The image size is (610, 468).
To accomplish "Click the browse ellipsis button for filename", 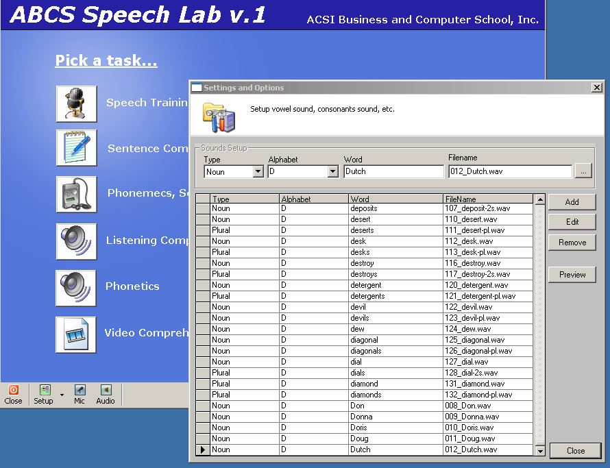I will (583, 171).
